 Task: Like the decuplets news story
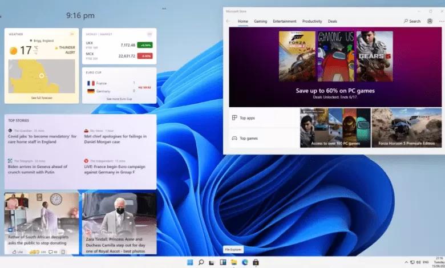click(17, 252)
